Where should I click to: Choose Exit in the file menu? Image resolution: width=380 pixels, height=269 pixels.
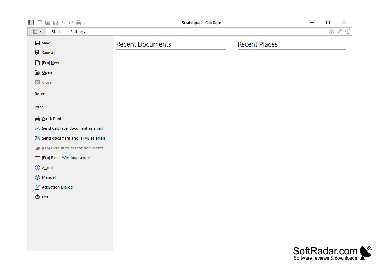click(42, 197)
